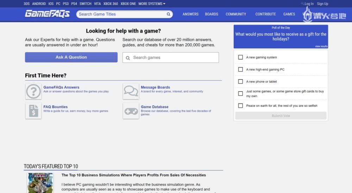Click the speech bubbles icon for Message Boards
This screenshot has height=193, width=352.
[x=131, y=92]
